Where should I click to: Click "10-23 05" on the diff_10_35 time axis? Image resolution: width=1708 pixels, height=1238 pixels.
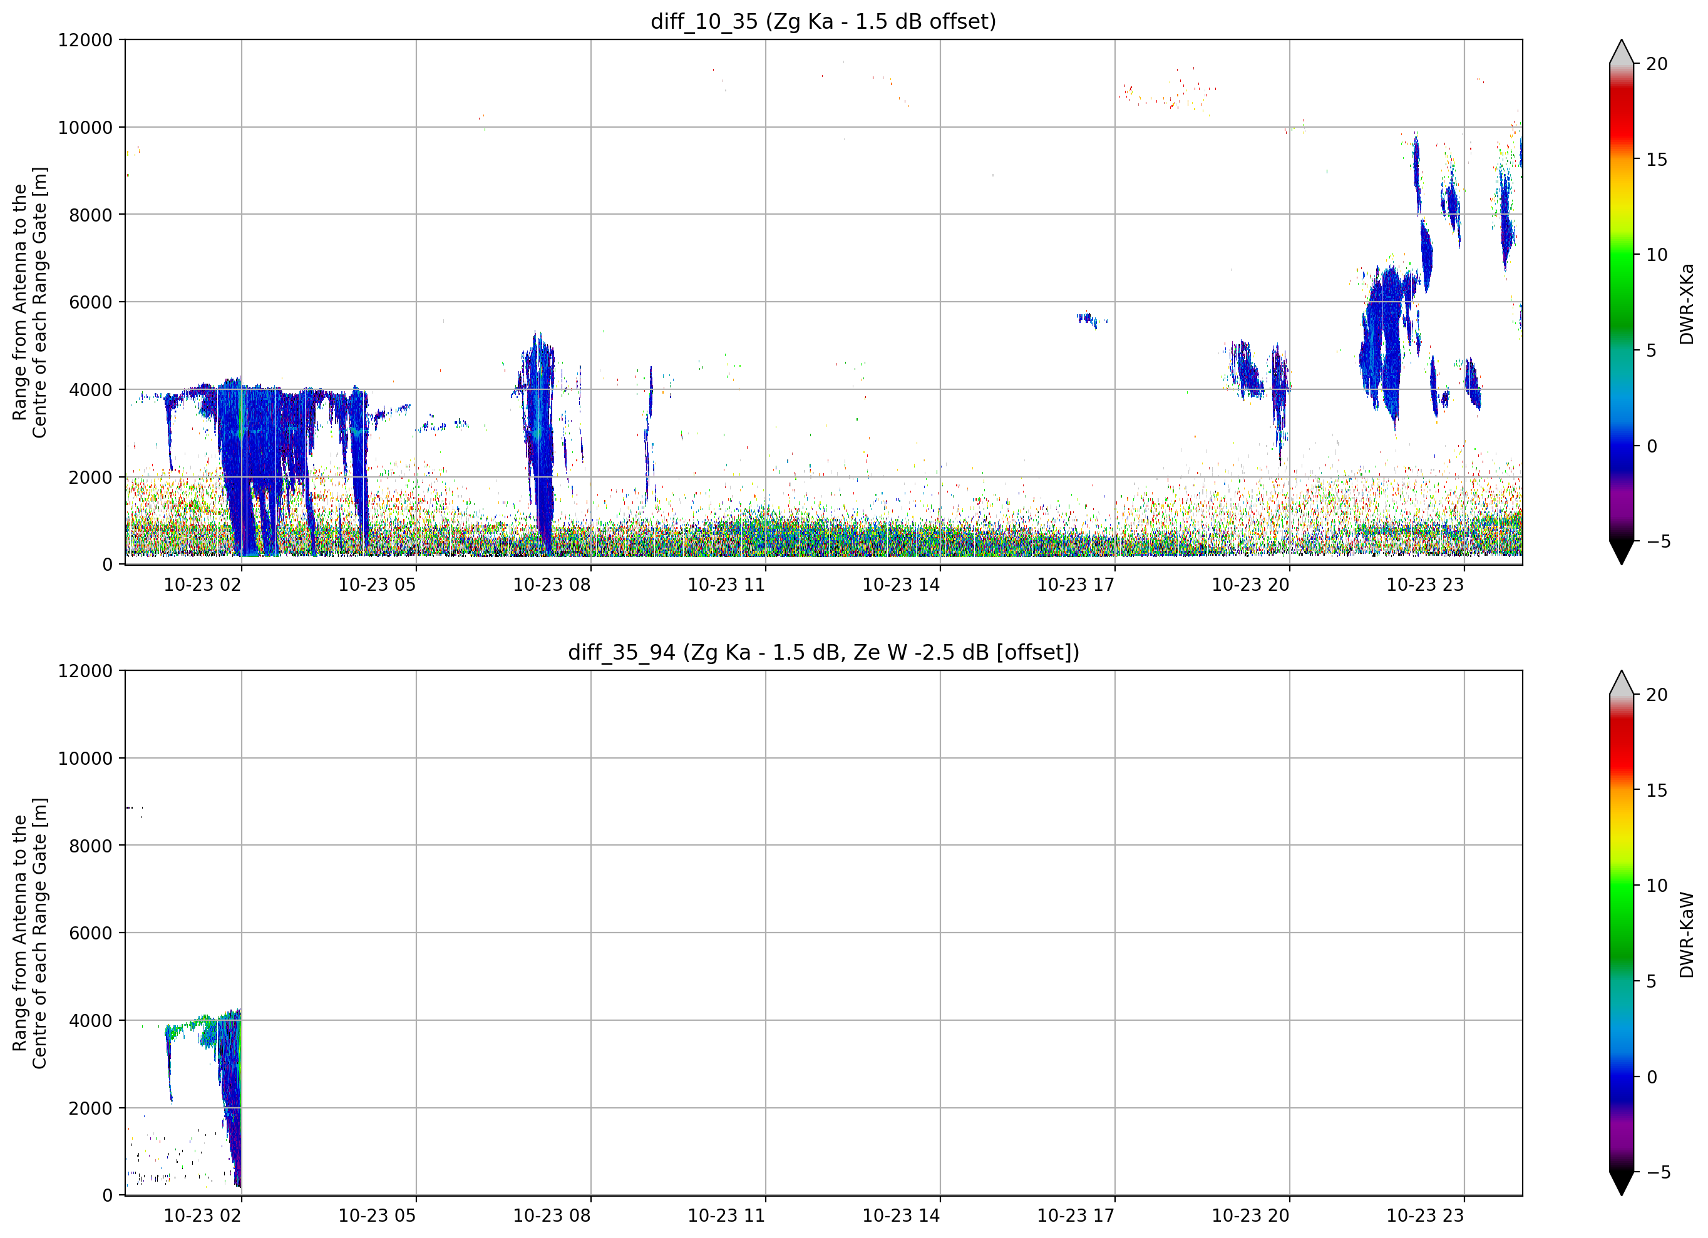[x=378, y=585]
